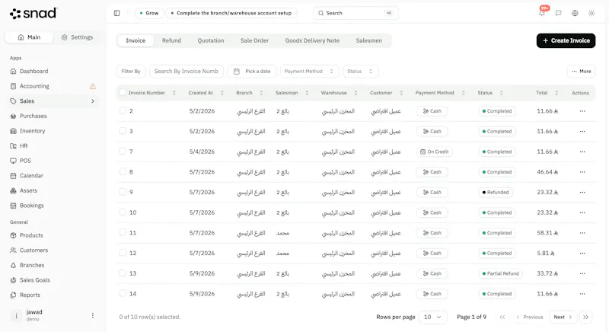The height and width of the screenshot is (332, 609).
Task: Open the Products section
Action: tap(31, 235)
